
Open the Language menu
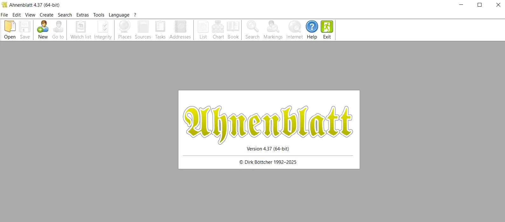pos(119,15)
